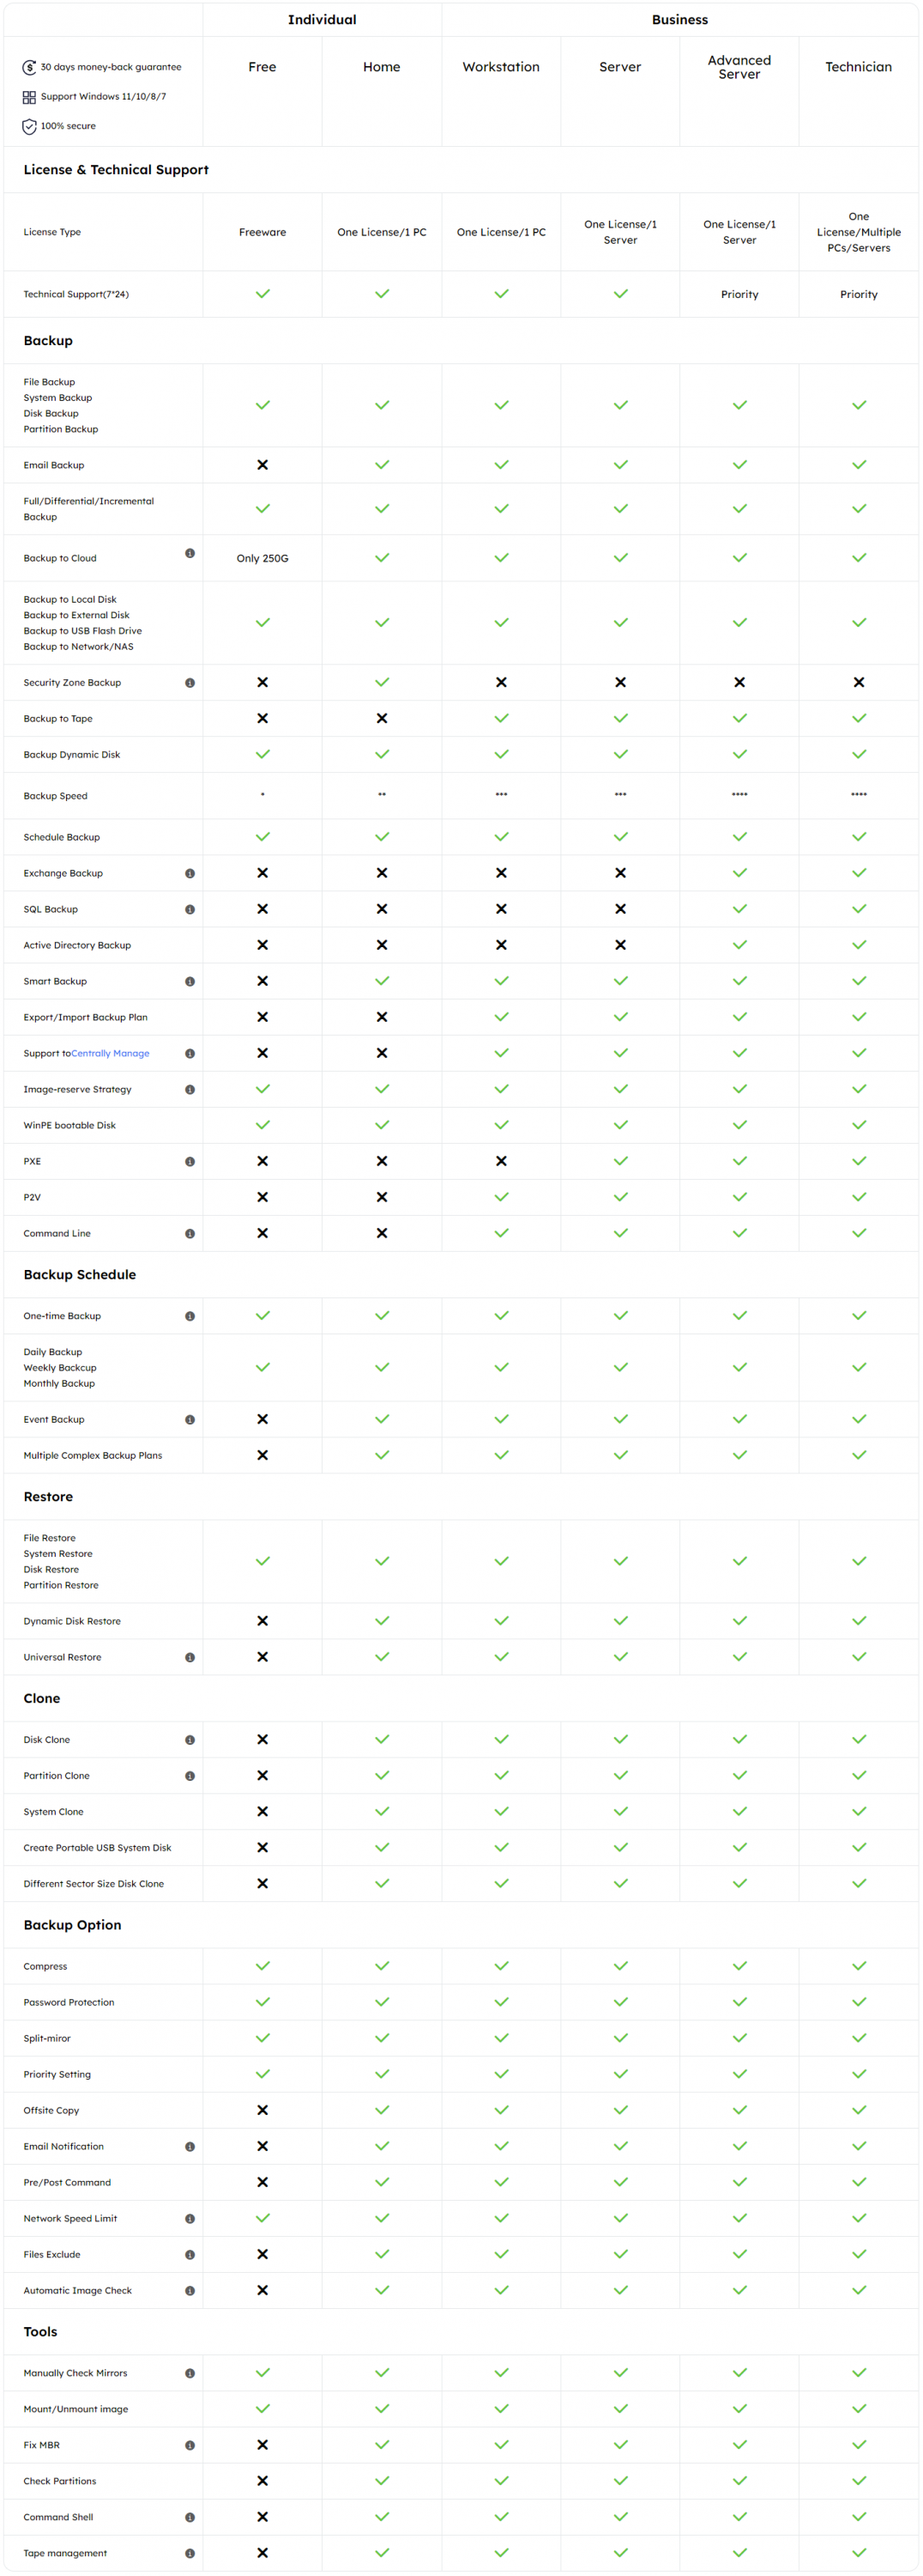Screen dimensions: 923x2576
Task: Click info icon beside Email Notification
Action: [190, 2146]
